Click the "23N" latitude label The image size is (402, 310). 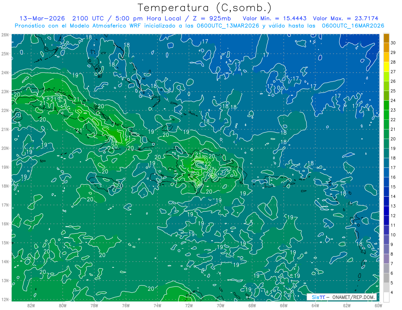[x=5, y=92]
